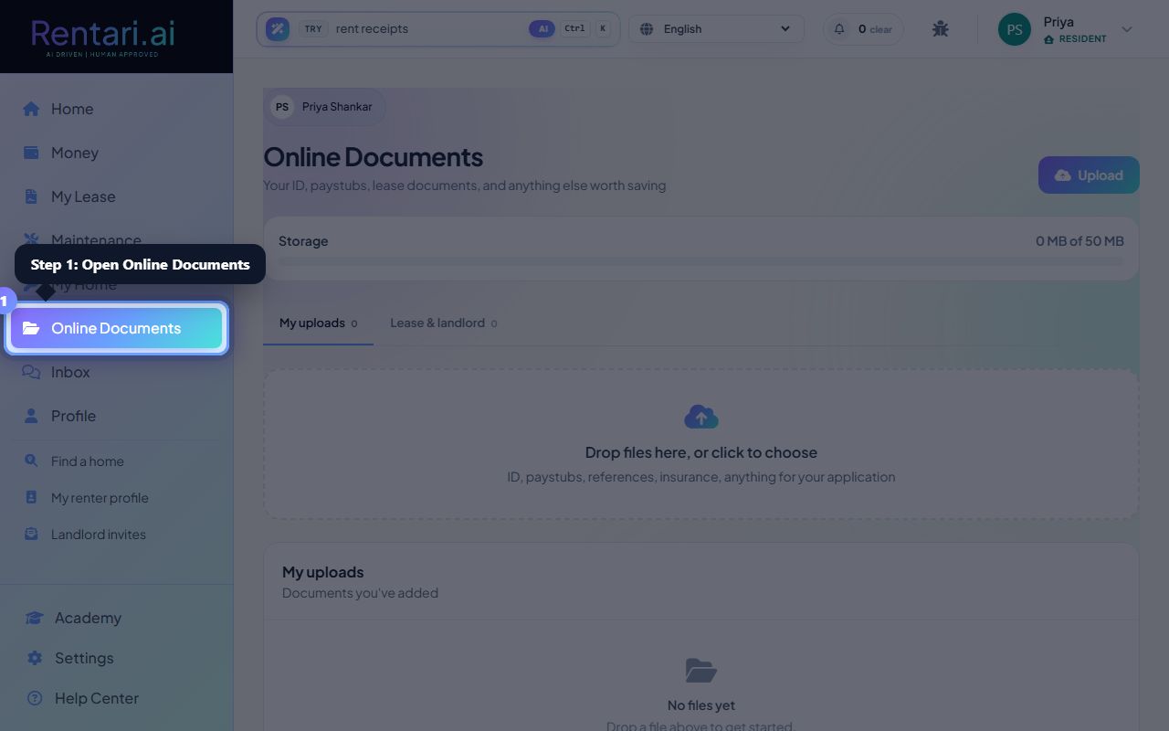The height and width of the screenshot is (731, 1169).
Task: Click the 'Online Documents' page heading
Action: coord(373,156)
